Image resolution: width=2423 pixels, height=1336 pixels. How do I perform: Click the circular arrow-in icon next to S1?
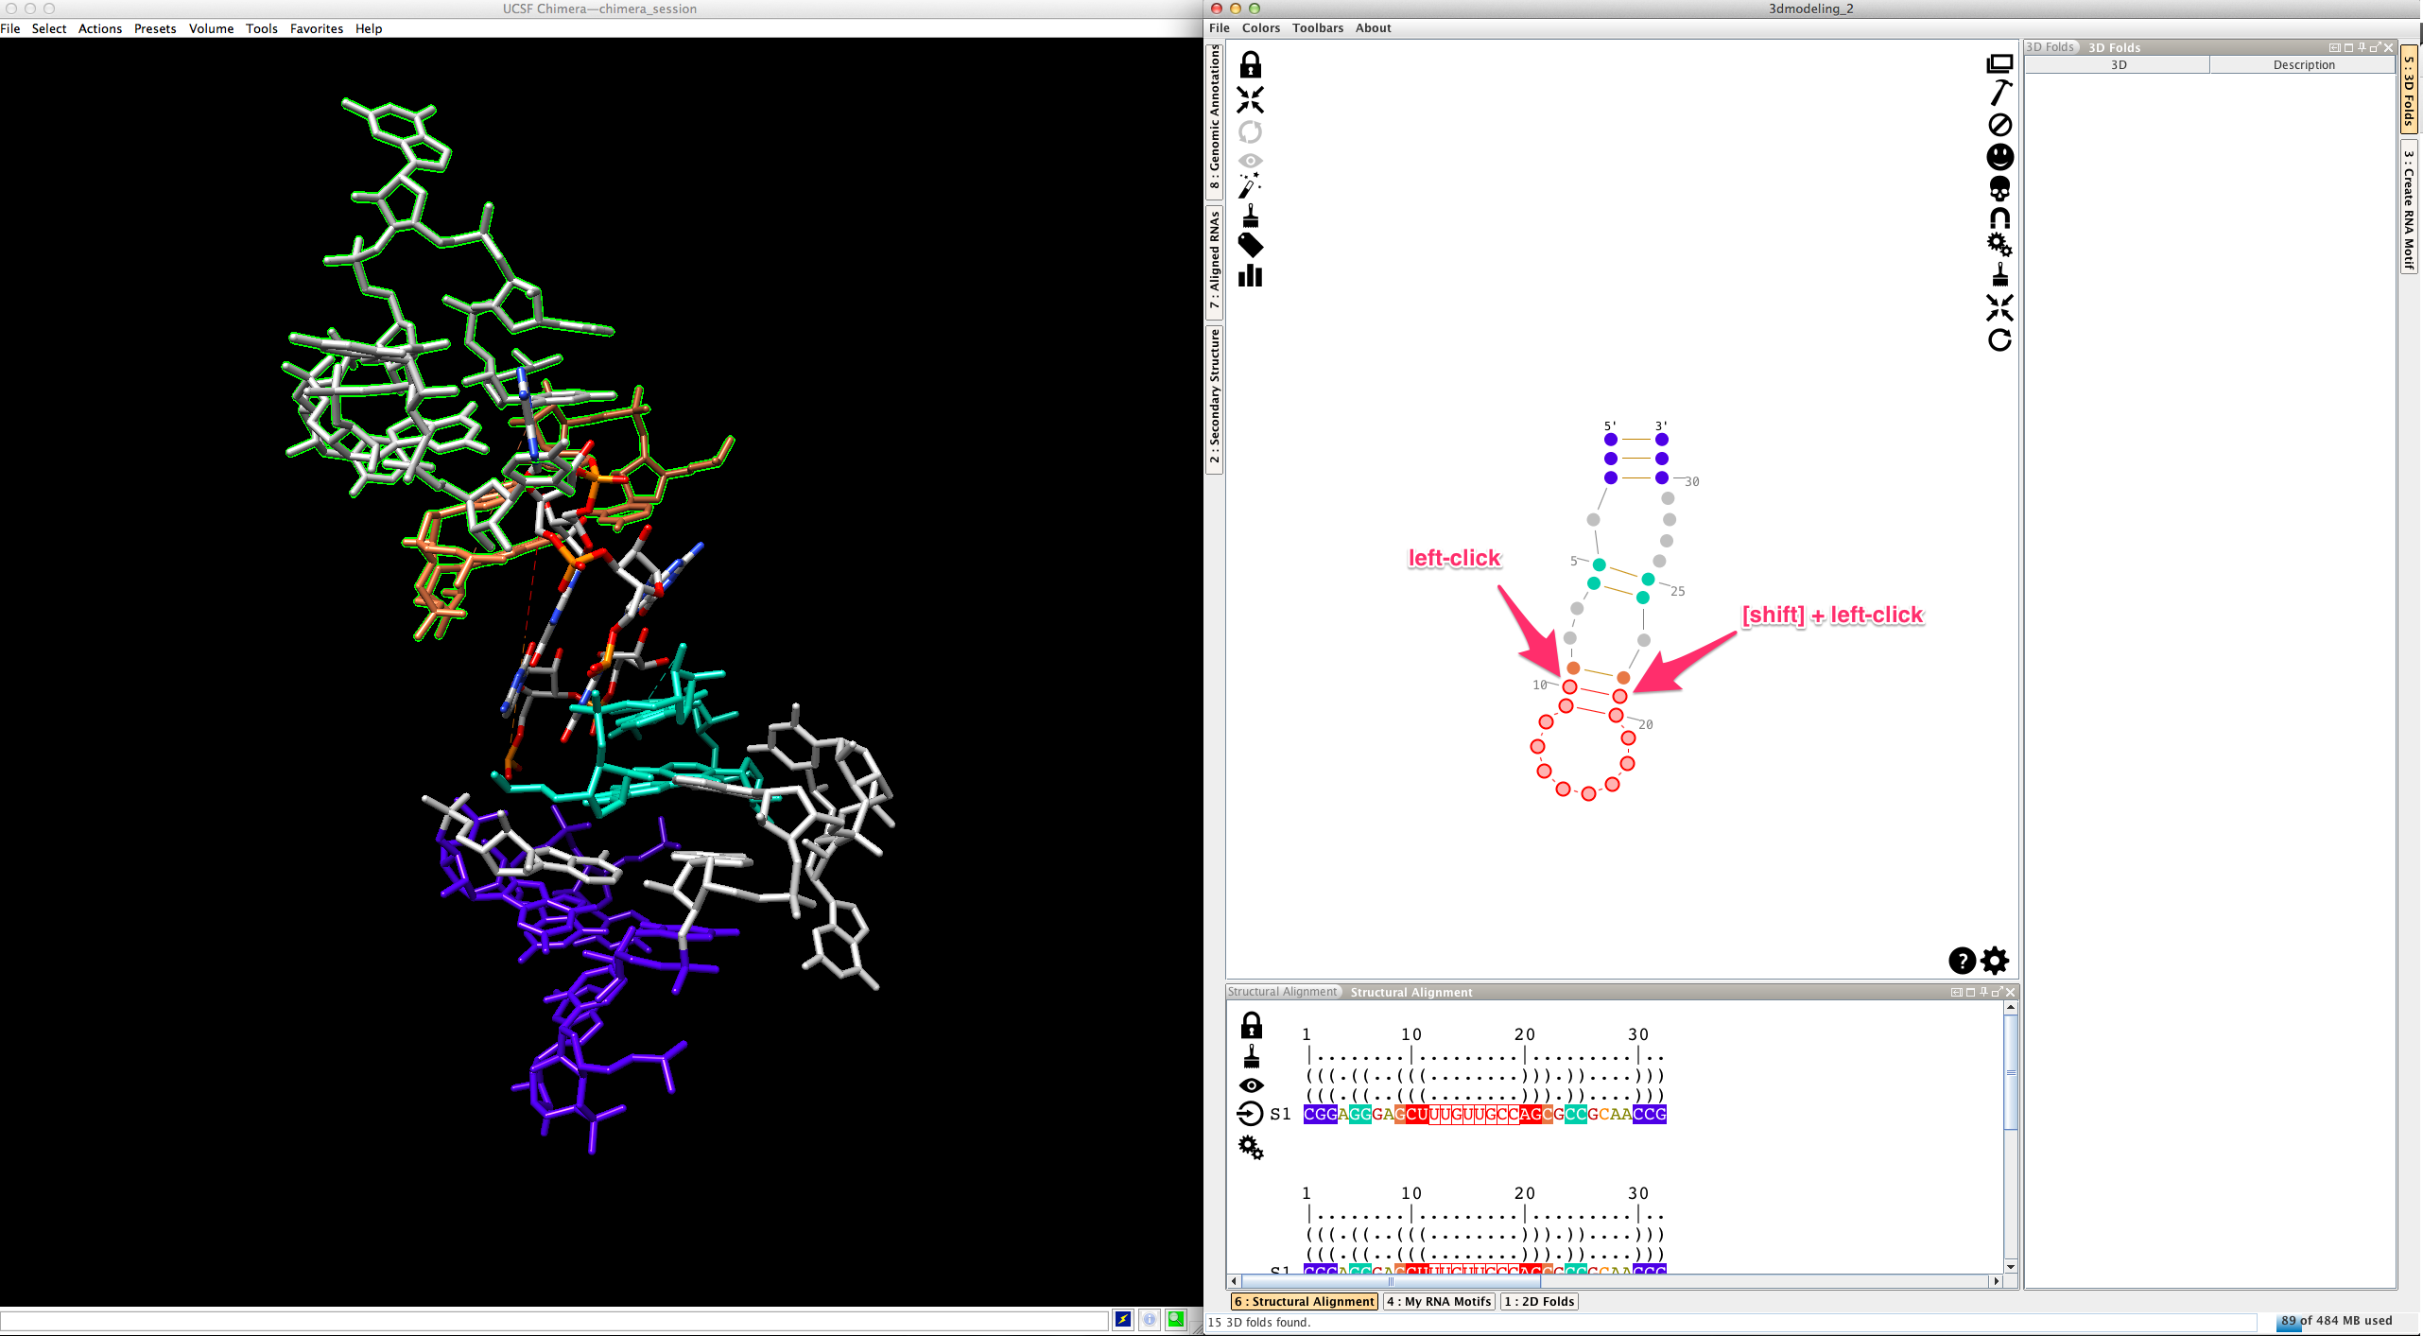[1250, 1114]
